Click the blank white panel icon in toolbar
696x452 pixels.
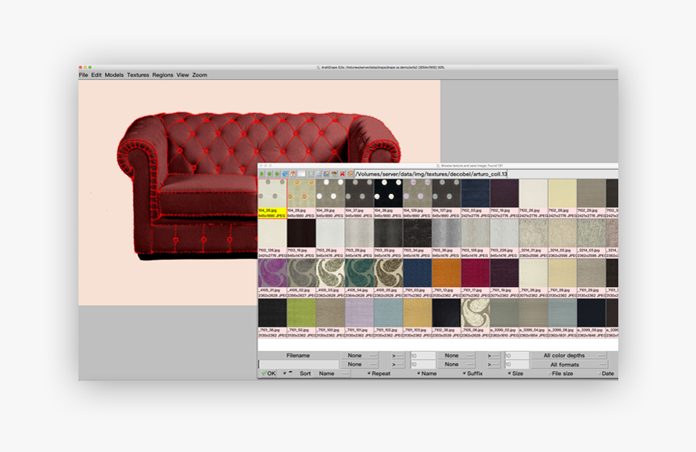coord(302,174)
